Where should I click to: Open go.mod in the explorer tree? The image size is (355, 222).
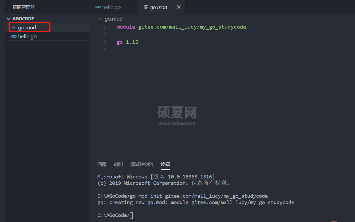coord(47,28)
